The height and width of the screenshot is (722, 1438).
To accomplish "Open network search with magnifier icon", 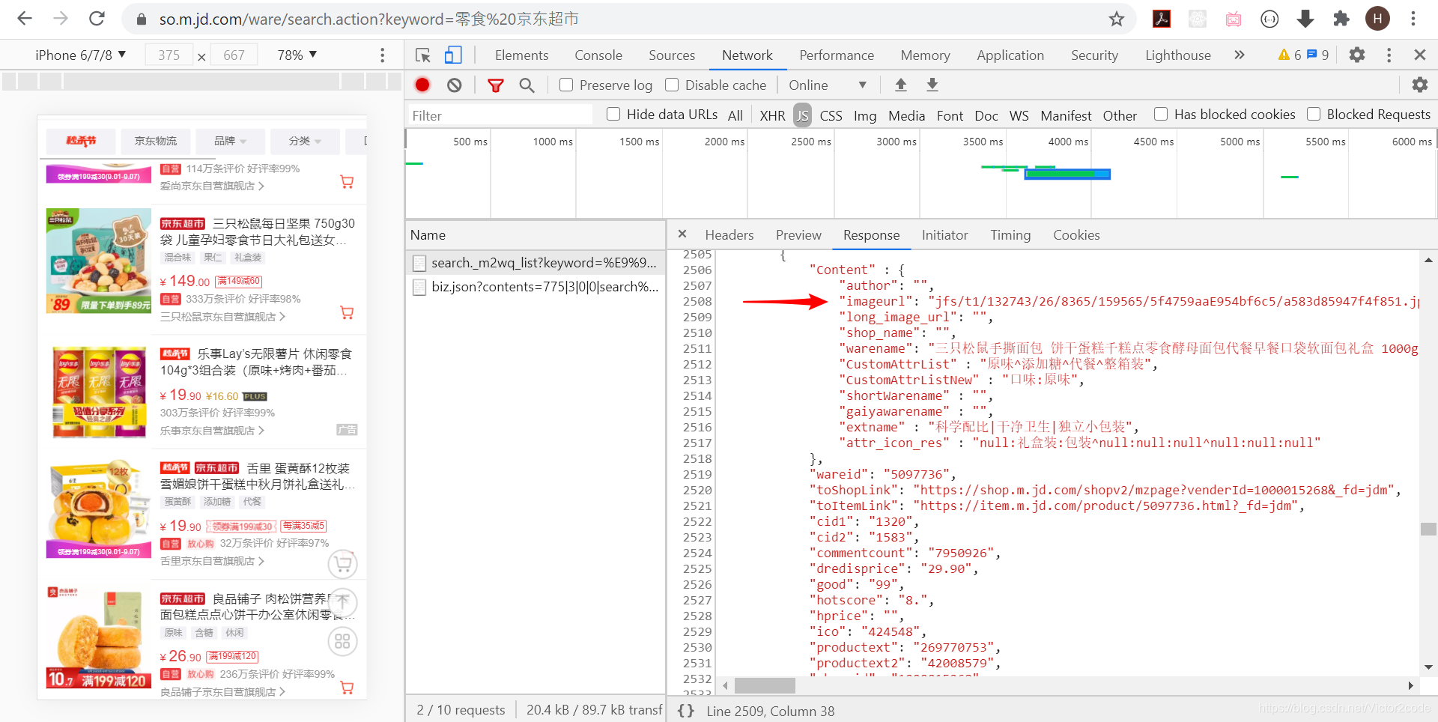I will [527, 85].
